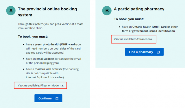Click the A participating pharmacy heading
Viewport: 185px width, 108px height.
coord(139,9)
